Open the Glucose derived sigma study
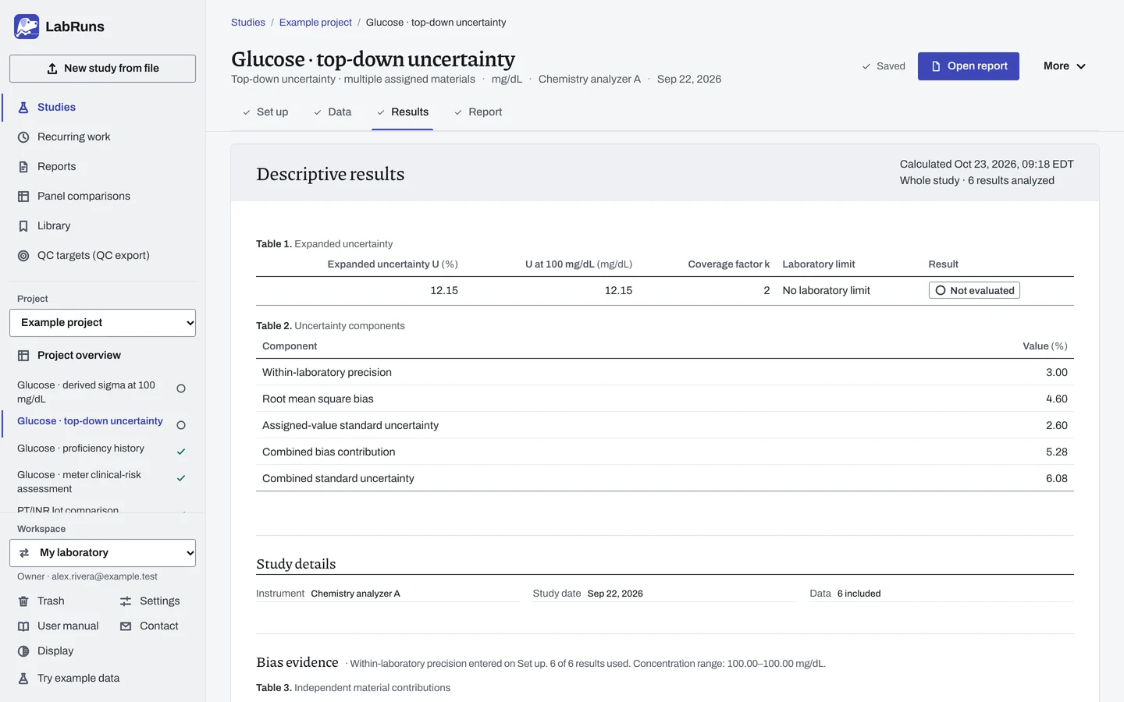Screen dimensions: 1124x702 point(101,392)
